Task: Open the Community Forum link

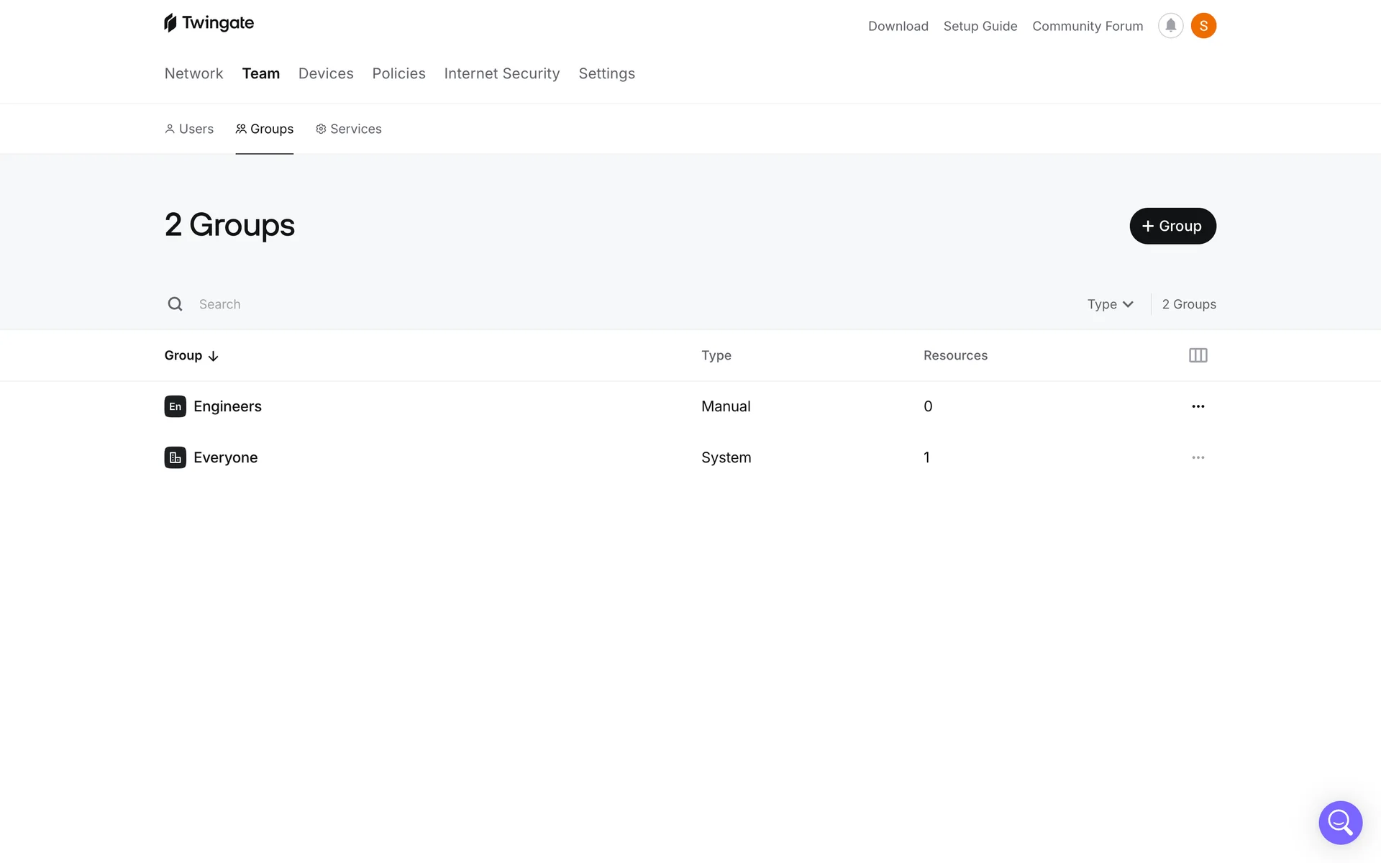Action: point(1087,26)
